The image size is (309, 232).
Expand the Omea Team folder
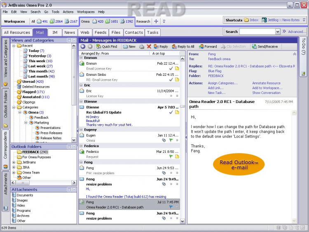click(x=14, y=173)
